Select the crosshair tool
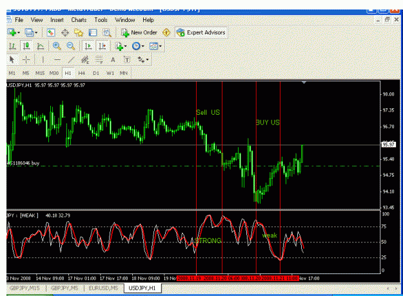 click(x=26, y=59)
